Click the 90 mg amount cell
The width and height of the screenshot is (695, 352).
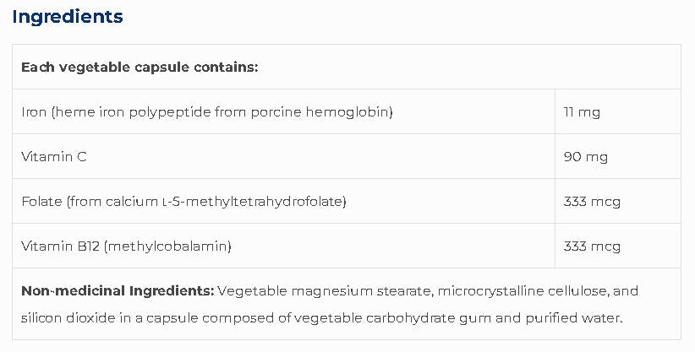585,156
